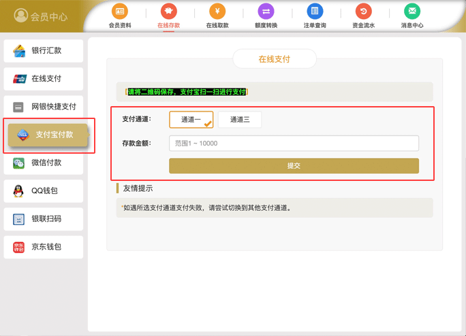Select 银行汇款 in the sidebar
This screenshot has height=336, width=466.
(x=44, y=51)
